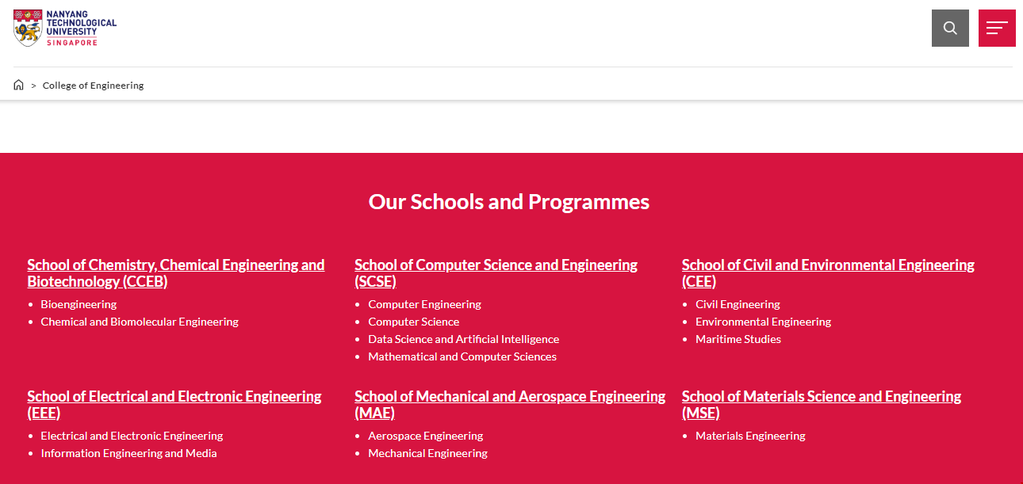Open School of Civil and Environmental Engineering link
1023x484 pixels.
point(828,272)
